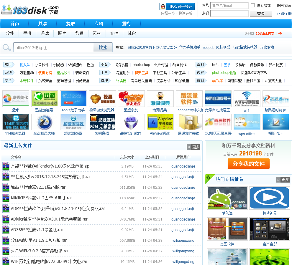This screenshot has width=292, height=265.
Task: Open the 超速浏览器 icon
Action: 73,122
